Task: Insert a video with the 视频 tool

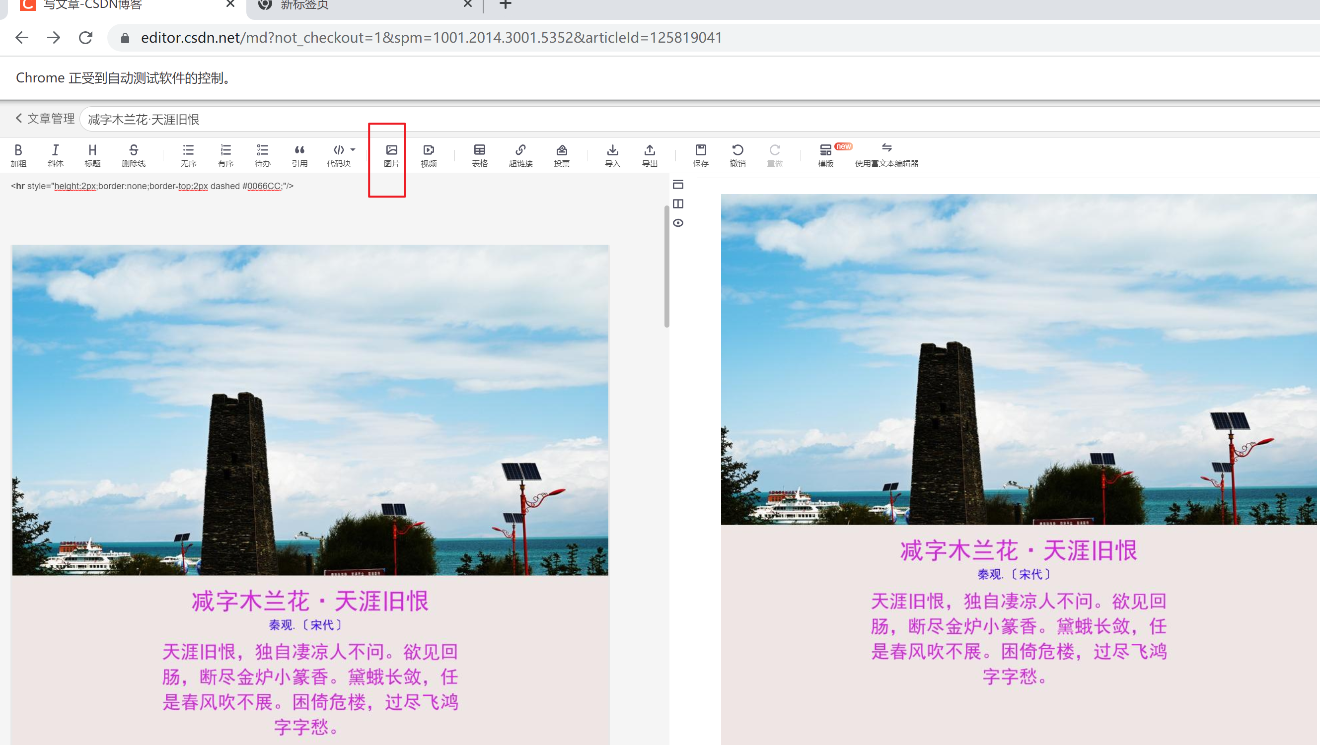Action: pyautogui.click(x=429, y=155)
